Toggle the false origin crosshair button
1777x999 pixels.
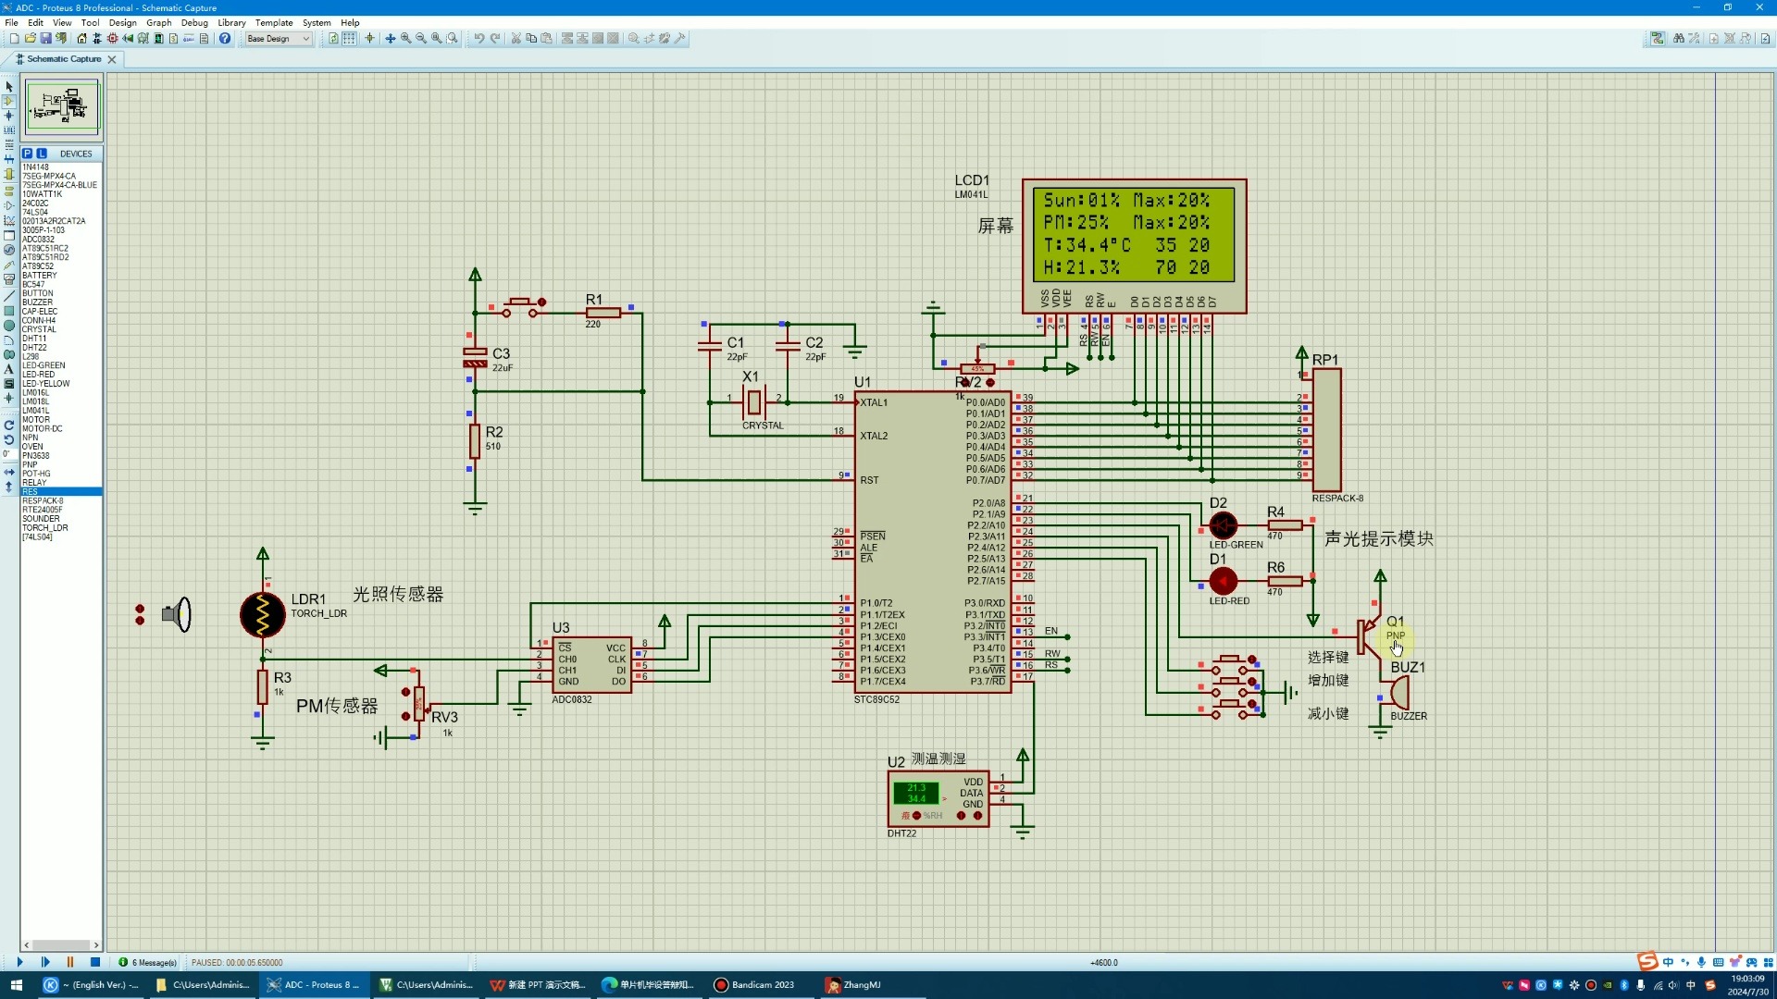pos(370,39)
